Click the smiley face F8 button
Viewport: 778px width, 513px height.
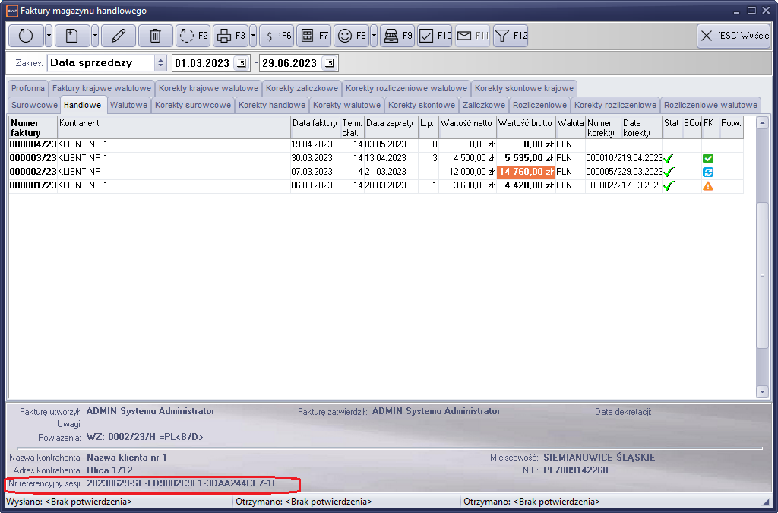(x=351, y=36)
